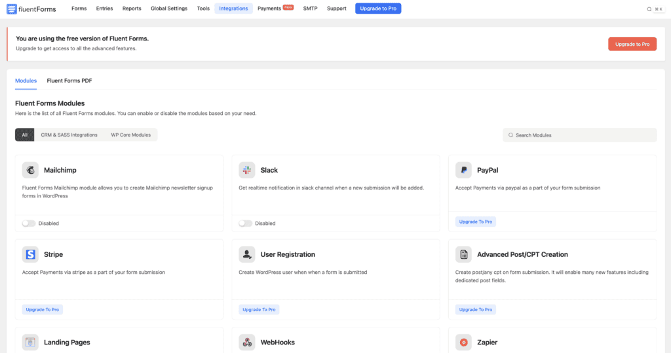Go to SMTP page
Screen dimensions: 671x353
tap(310, 8)
